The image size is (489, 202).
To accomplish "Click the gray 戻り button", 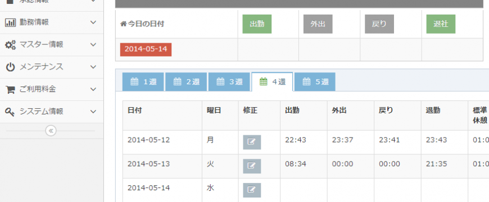I will point(379,24).
